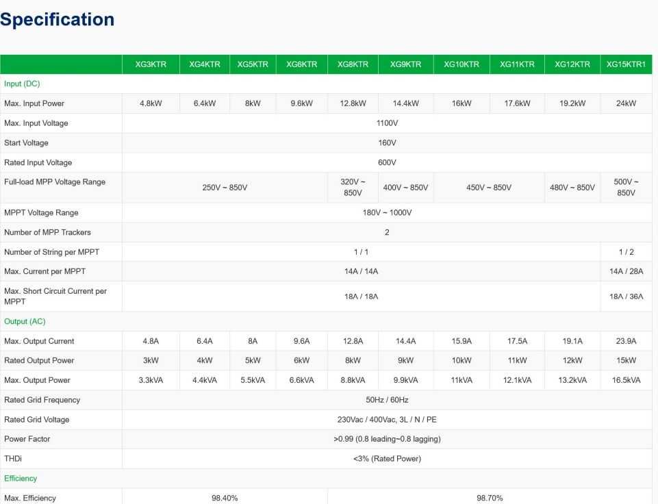Click the Input (DC) section label

point(22,84)
